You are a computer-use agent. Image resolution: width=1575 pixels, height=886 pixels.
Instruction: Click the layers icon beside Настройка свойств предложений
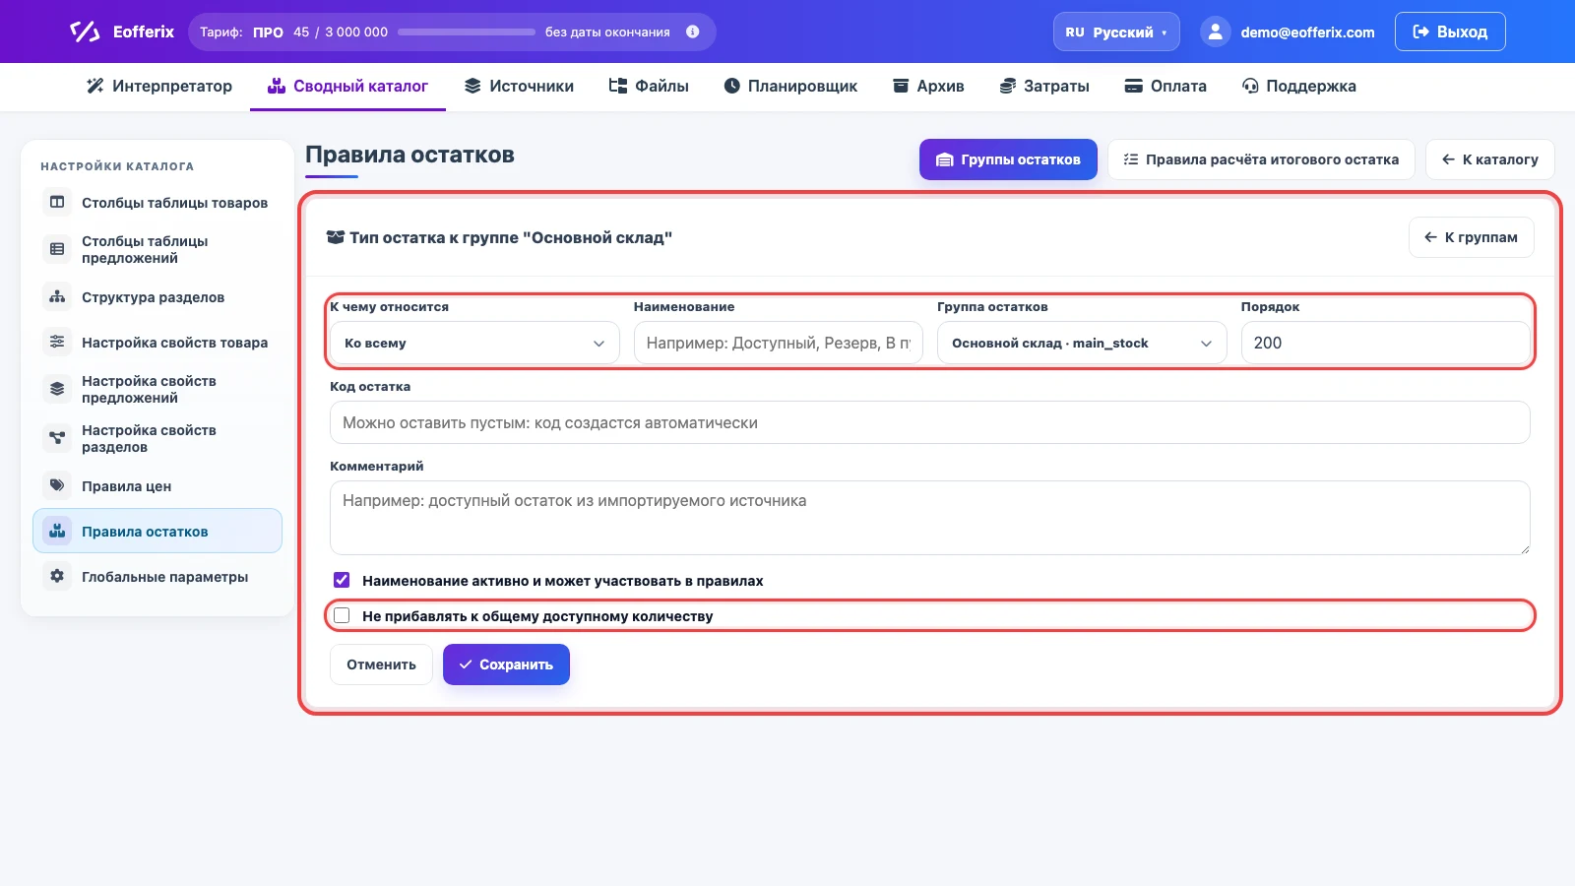coord(57,389)
